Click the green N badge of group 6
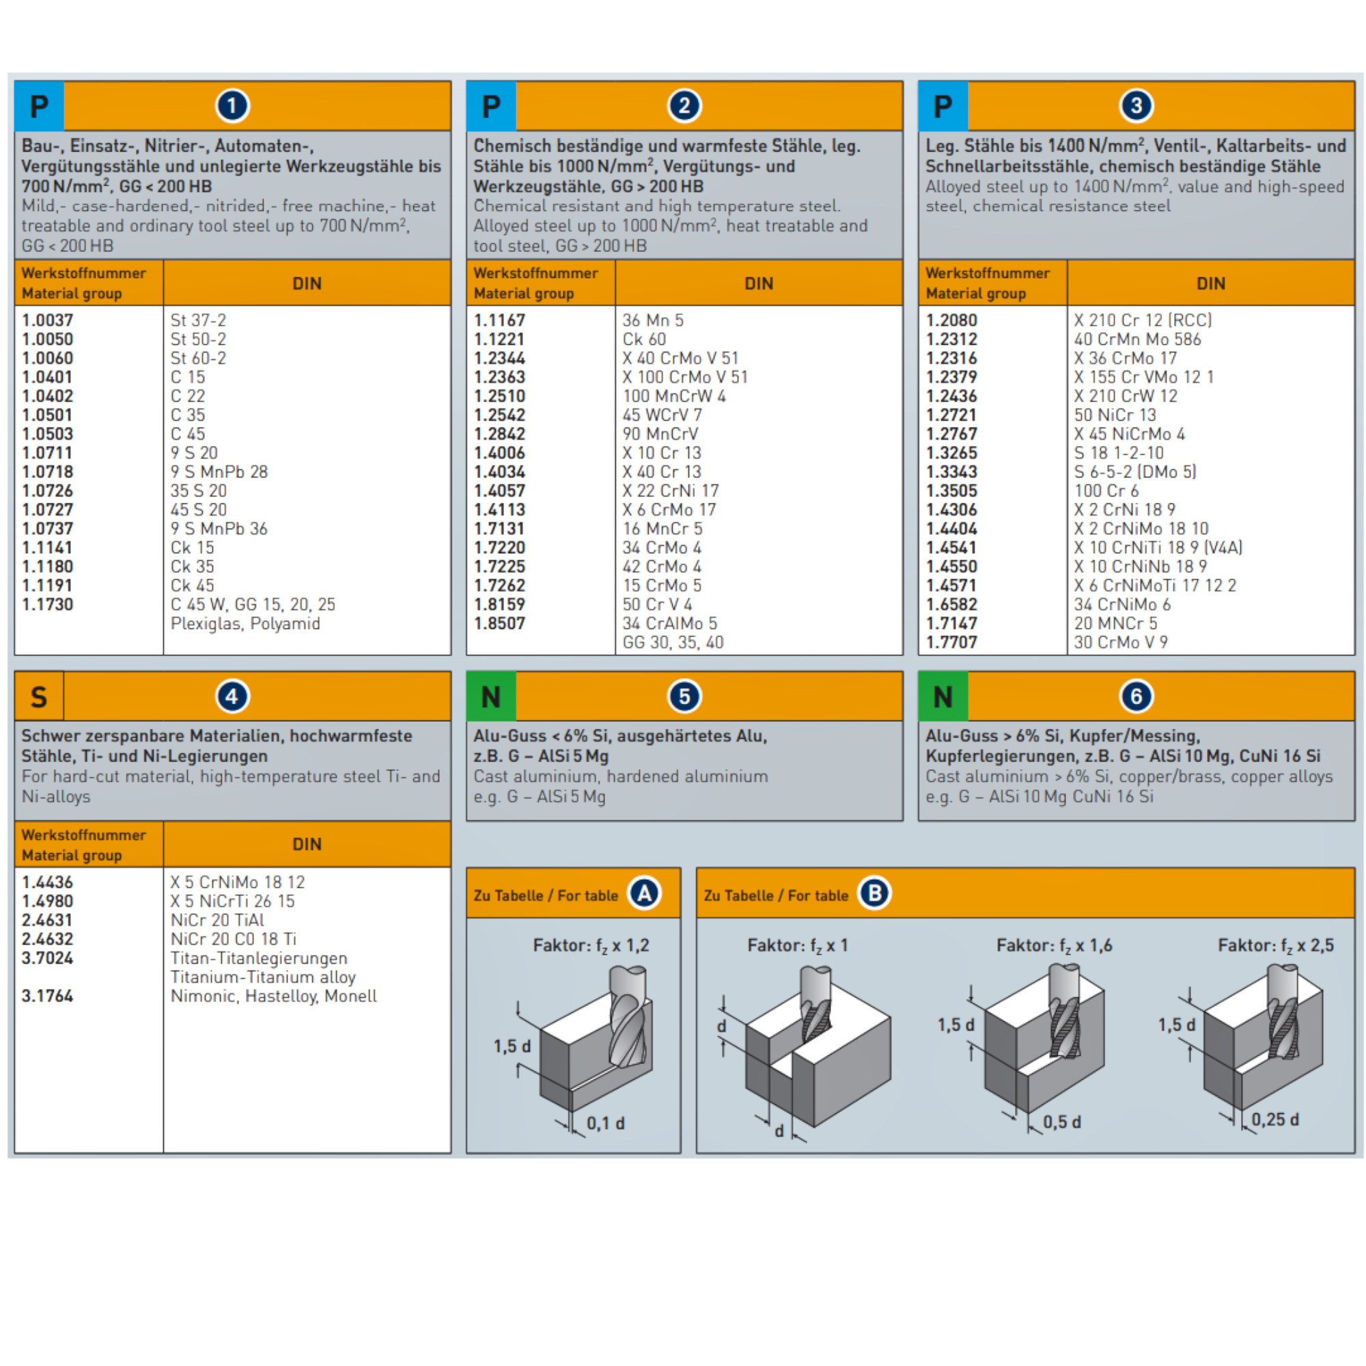The width and height of the screenshot is (1366, 1366). click(944, 697)
